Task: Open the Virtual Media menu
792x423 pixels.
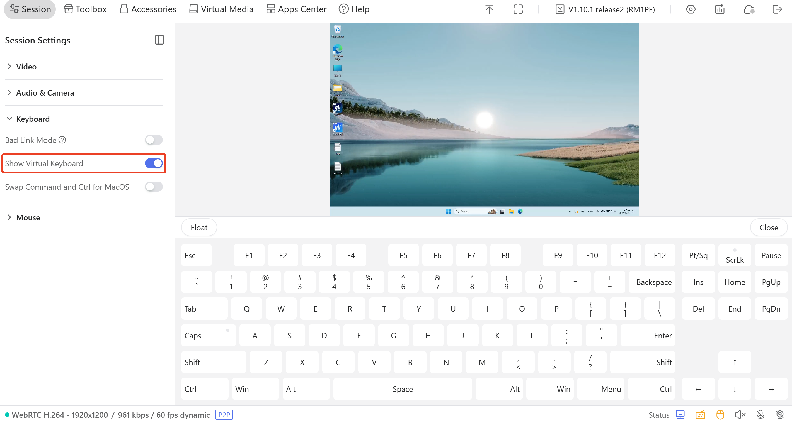Action: [221, 9]
